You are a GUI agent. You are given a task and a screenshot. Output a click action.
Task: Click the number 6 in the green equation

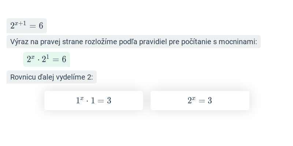pyautogui.click(x=64, y=59)
